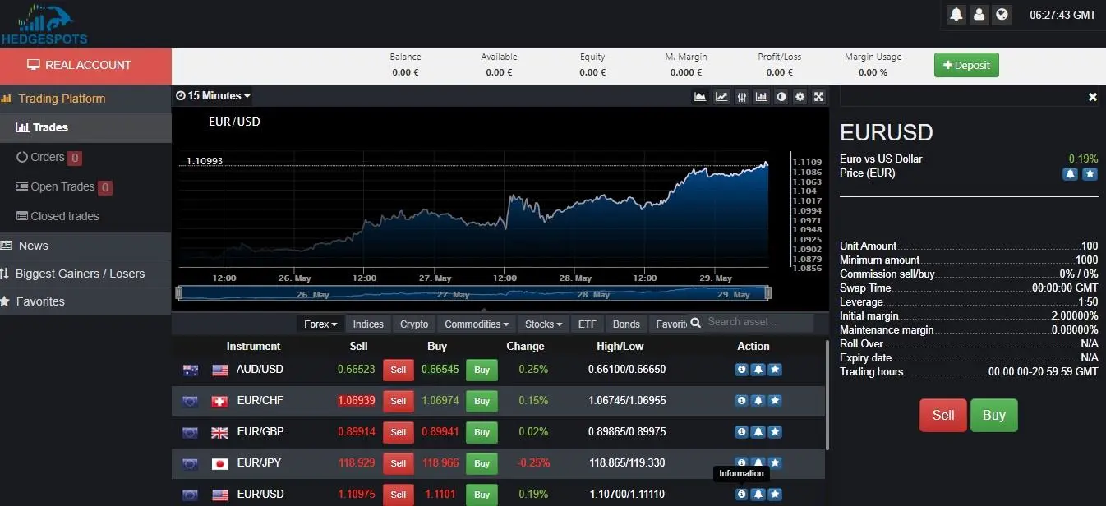The image size is (1106, 506).
Task: Click the search magnifier icon
Action: point(695,324)
